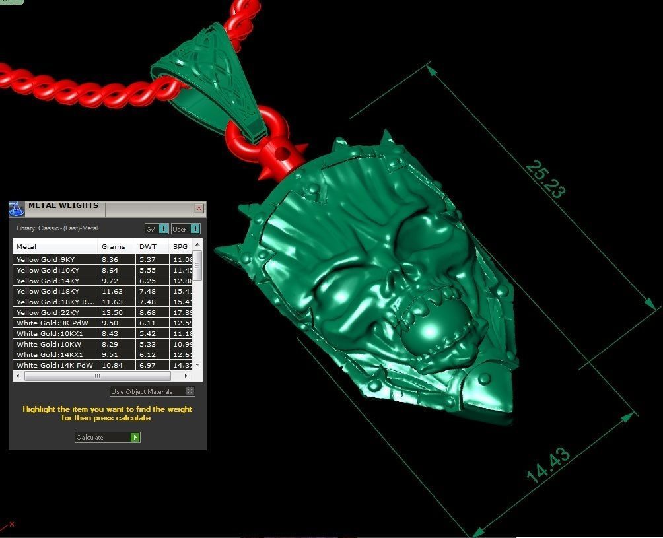This screenshot has width=663, height=538.
Task: Select the Yellow Gold:18KY row
Action: [x=102, y=291]
